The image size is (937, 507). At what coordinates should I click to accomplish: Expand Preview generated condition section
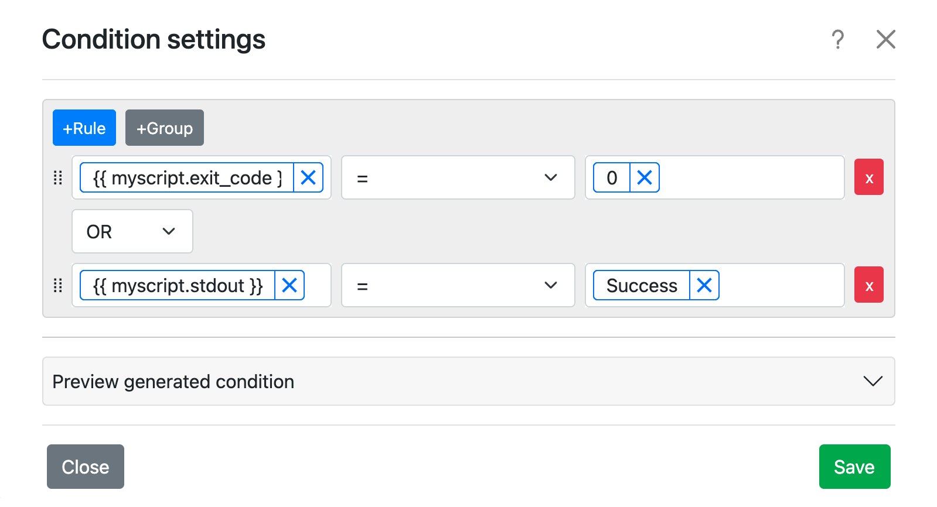468,381
